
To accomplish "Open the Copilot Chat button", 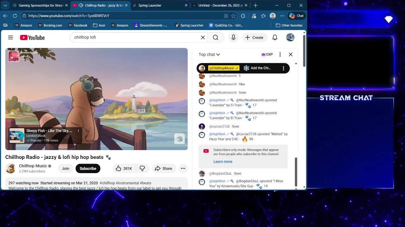I will 296,16.
